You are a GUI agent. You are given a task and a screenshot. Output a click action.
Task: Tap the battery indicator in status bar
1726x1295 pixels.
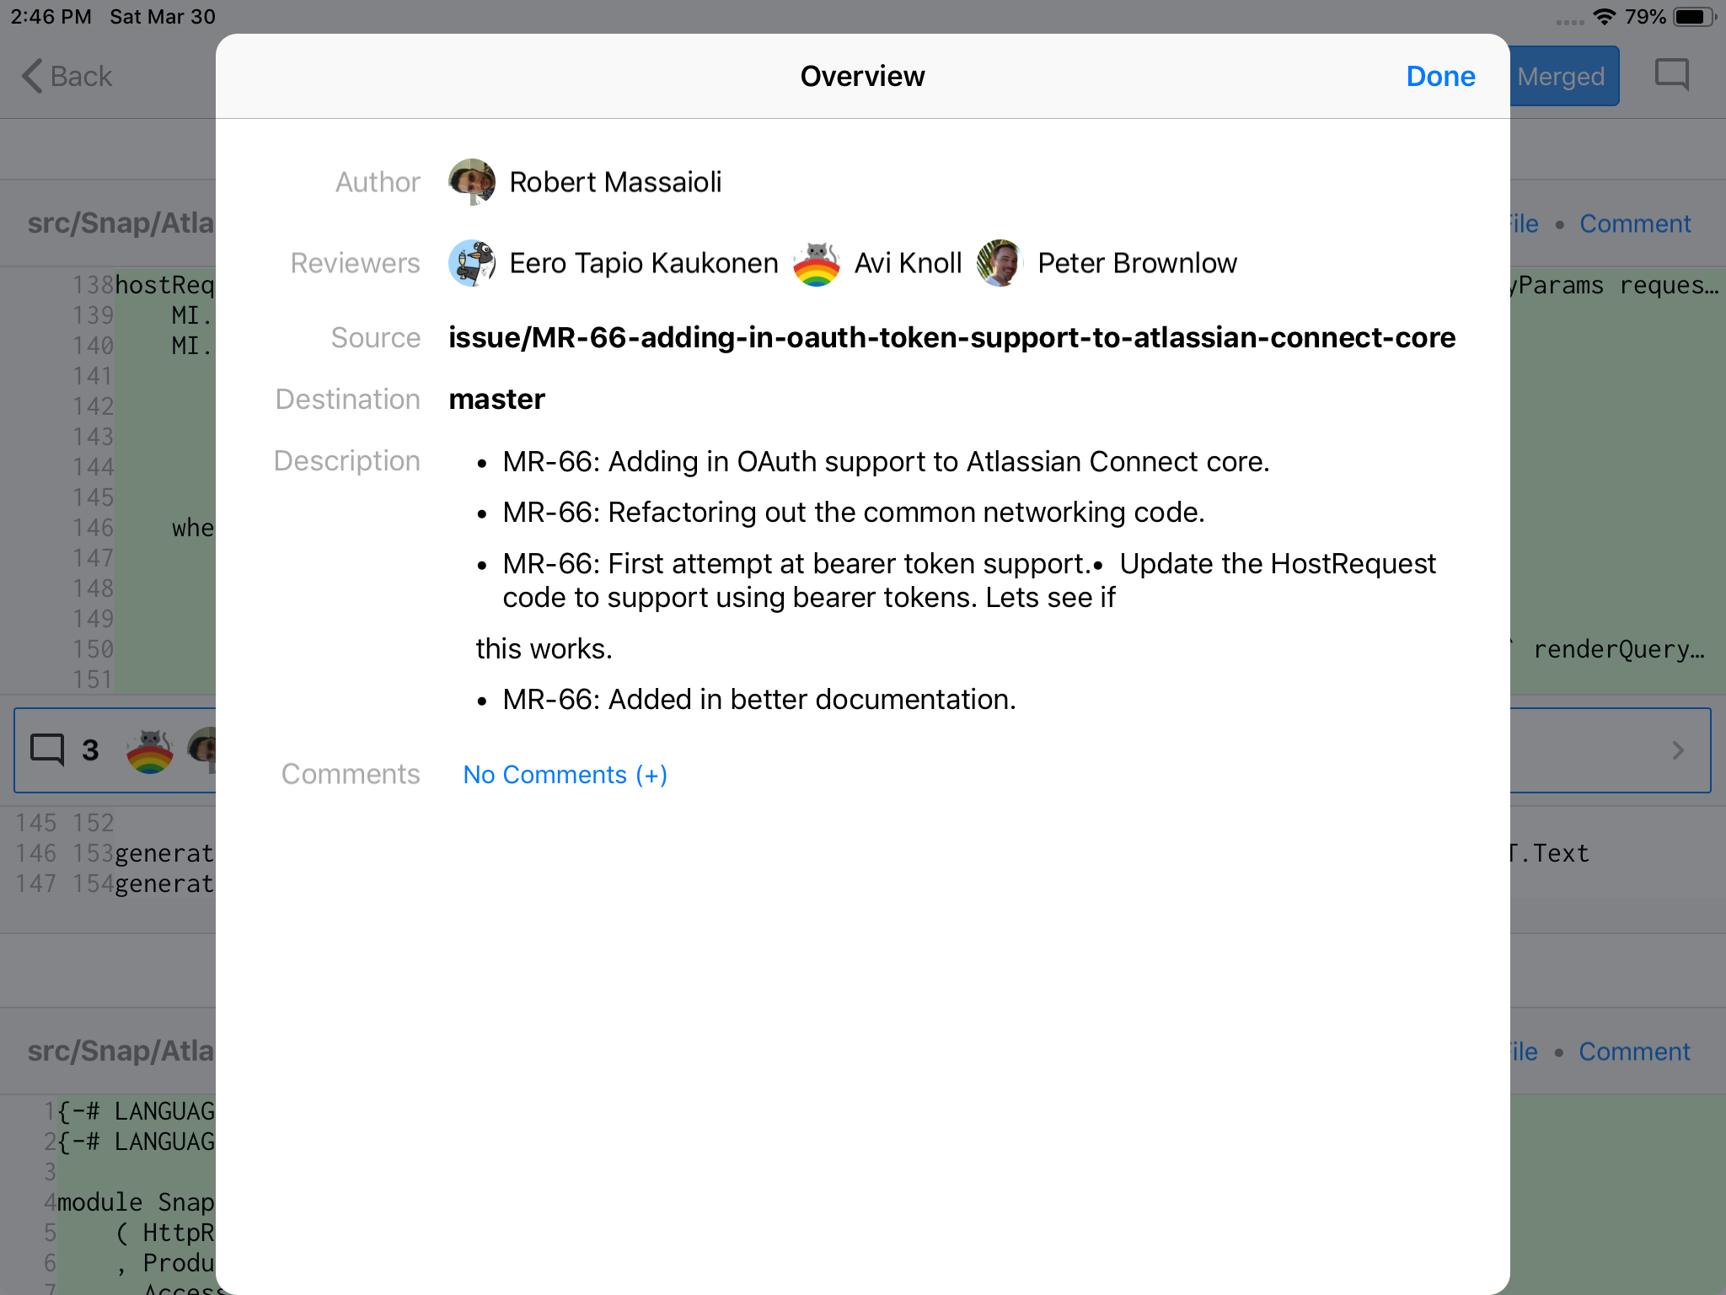tap(1694, 17)
